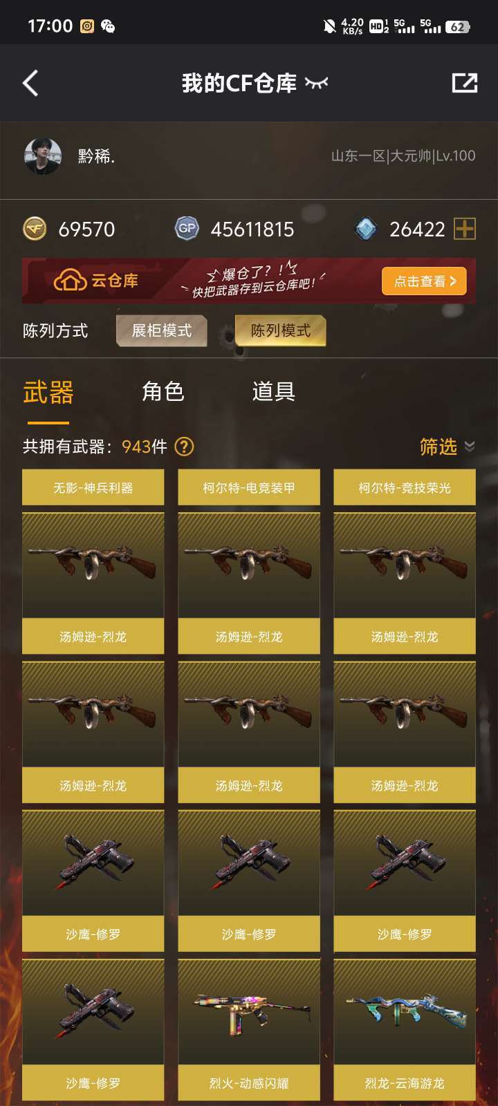Image resolution: width=498 pixels, height=1106 pixels.
Task: Switch to the 道具 tab
Action: (x=274, y=391)
